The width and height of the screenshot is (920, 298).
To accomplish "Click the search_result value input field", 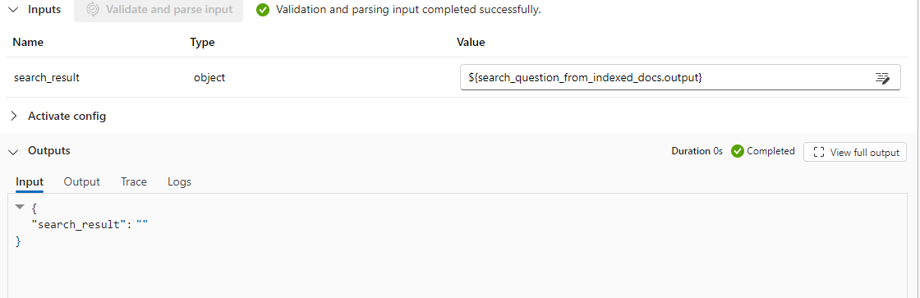I will (680, 77).
